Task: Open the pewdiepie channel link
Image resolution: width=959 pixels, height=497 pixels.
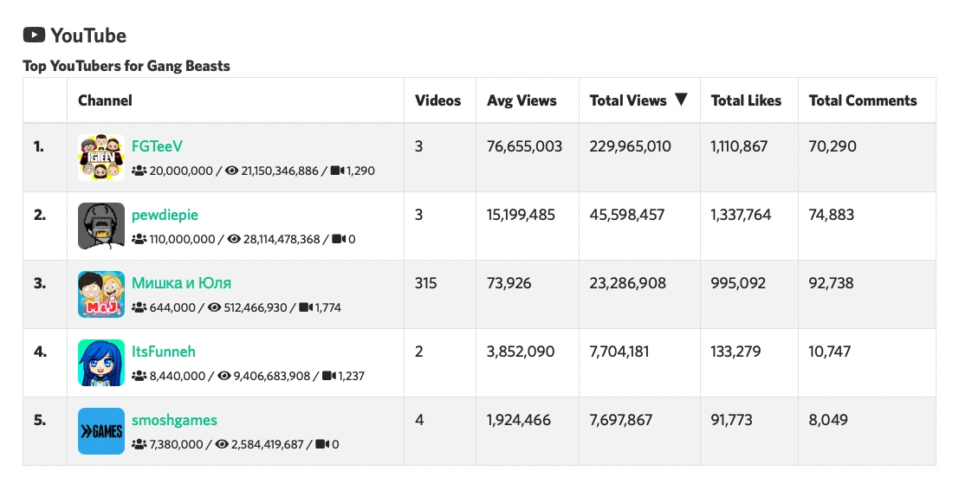Action: click(165, 215)
